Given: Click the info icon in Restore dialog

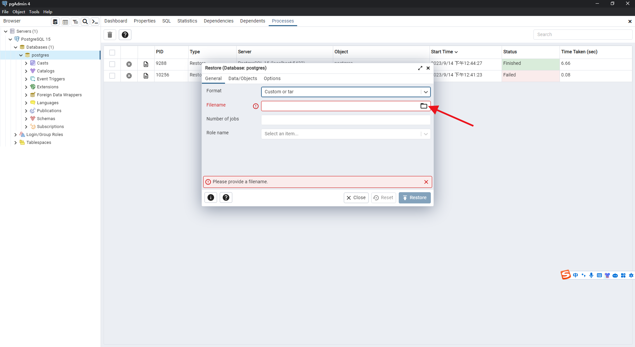Looking at the screenshot, I should coord(211,197).
